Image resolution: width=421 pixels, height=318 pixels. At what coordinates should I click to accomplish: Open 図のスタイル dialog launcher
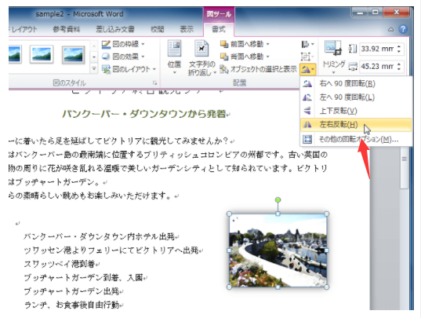(155, 82)
